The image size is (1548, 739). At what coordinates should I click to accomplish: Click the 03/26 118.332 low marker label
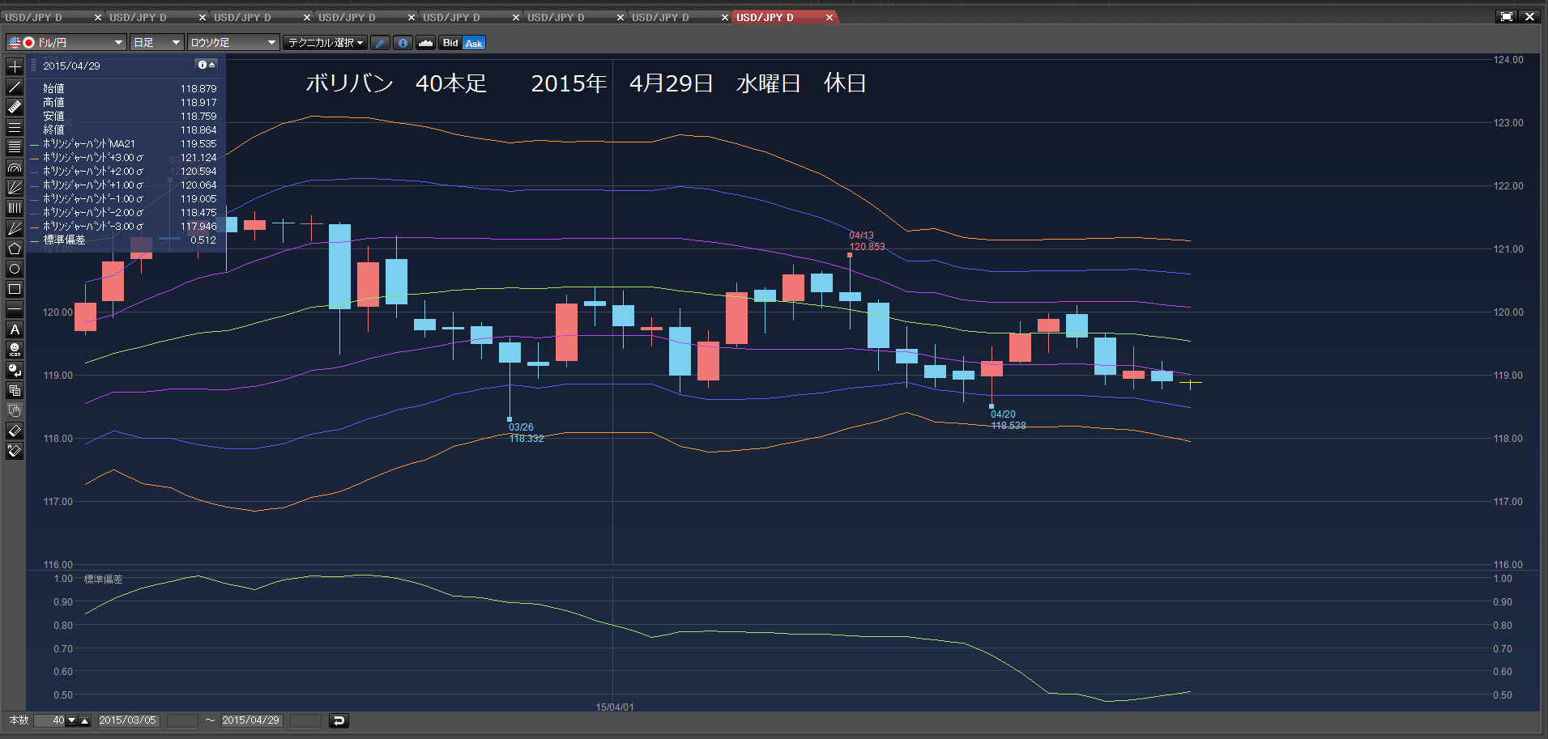(x=527, y=433)
